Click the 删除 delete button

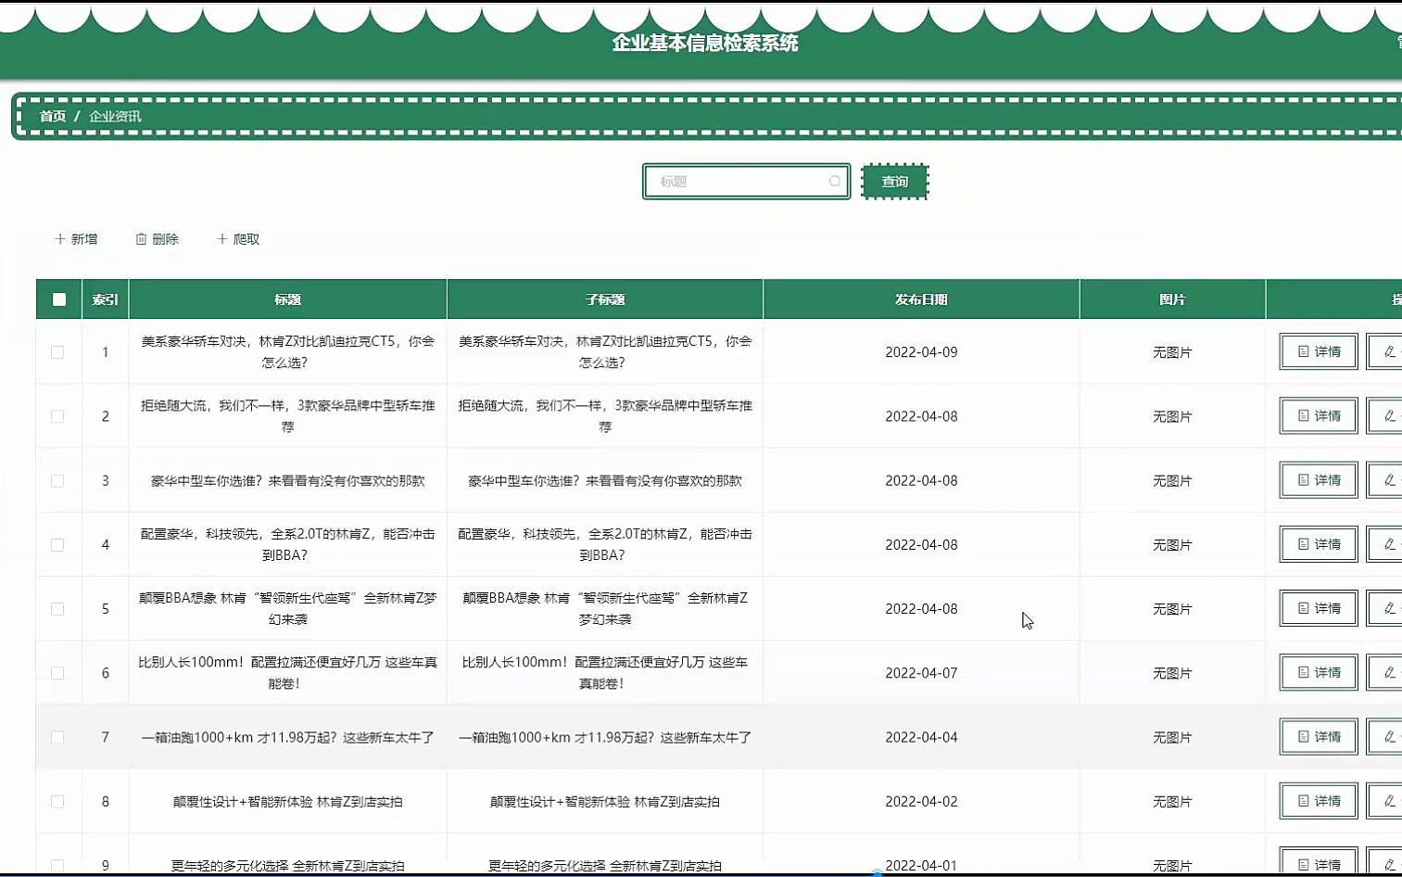(x=157, y=239)
